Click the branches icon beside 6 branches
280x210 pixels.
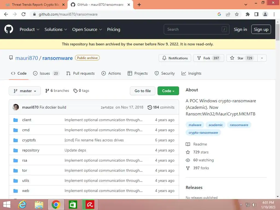coord(47,91)
